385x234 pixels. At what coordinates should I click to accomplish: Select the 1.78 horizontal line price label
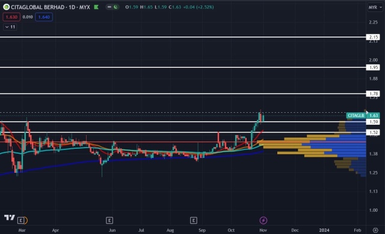coord(373,94)
